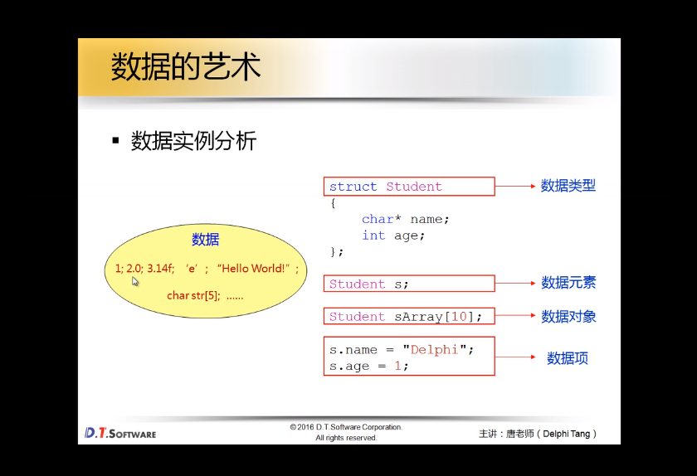Click the presenter credit 主讲：唐老师 (Delphi Tang)
The width and height of the screenshot is (697, 476).
538,434
